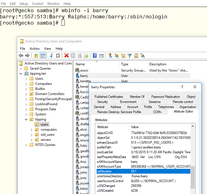This screenshot has height=194, width=207.
Task: Toggle Show/Hide Action Pane icon
Action: (x=101, y=55)
